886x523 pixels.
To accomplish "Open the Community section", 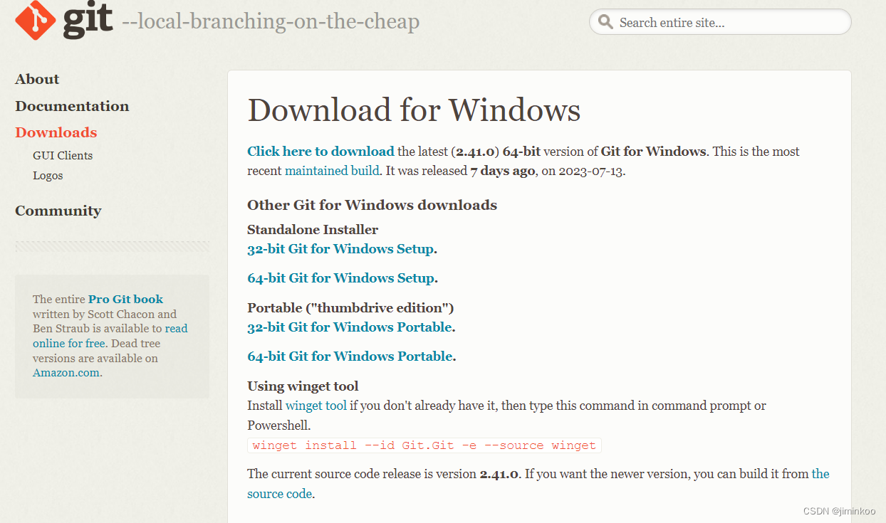I will click(x=58, y=211).
